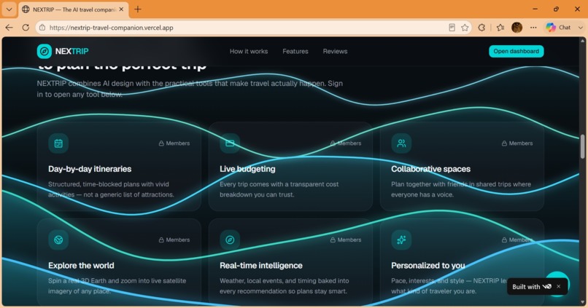
Task: Click 'Weather, local events, and timing' text
Action: pos(285,286)
